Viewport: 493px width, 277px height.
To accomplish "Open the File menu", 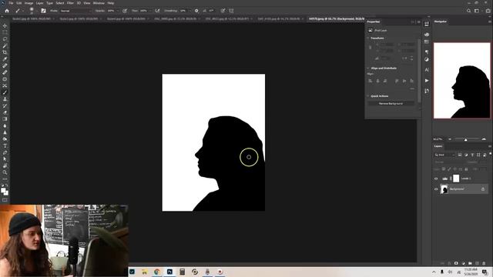I will coord(11,3).
